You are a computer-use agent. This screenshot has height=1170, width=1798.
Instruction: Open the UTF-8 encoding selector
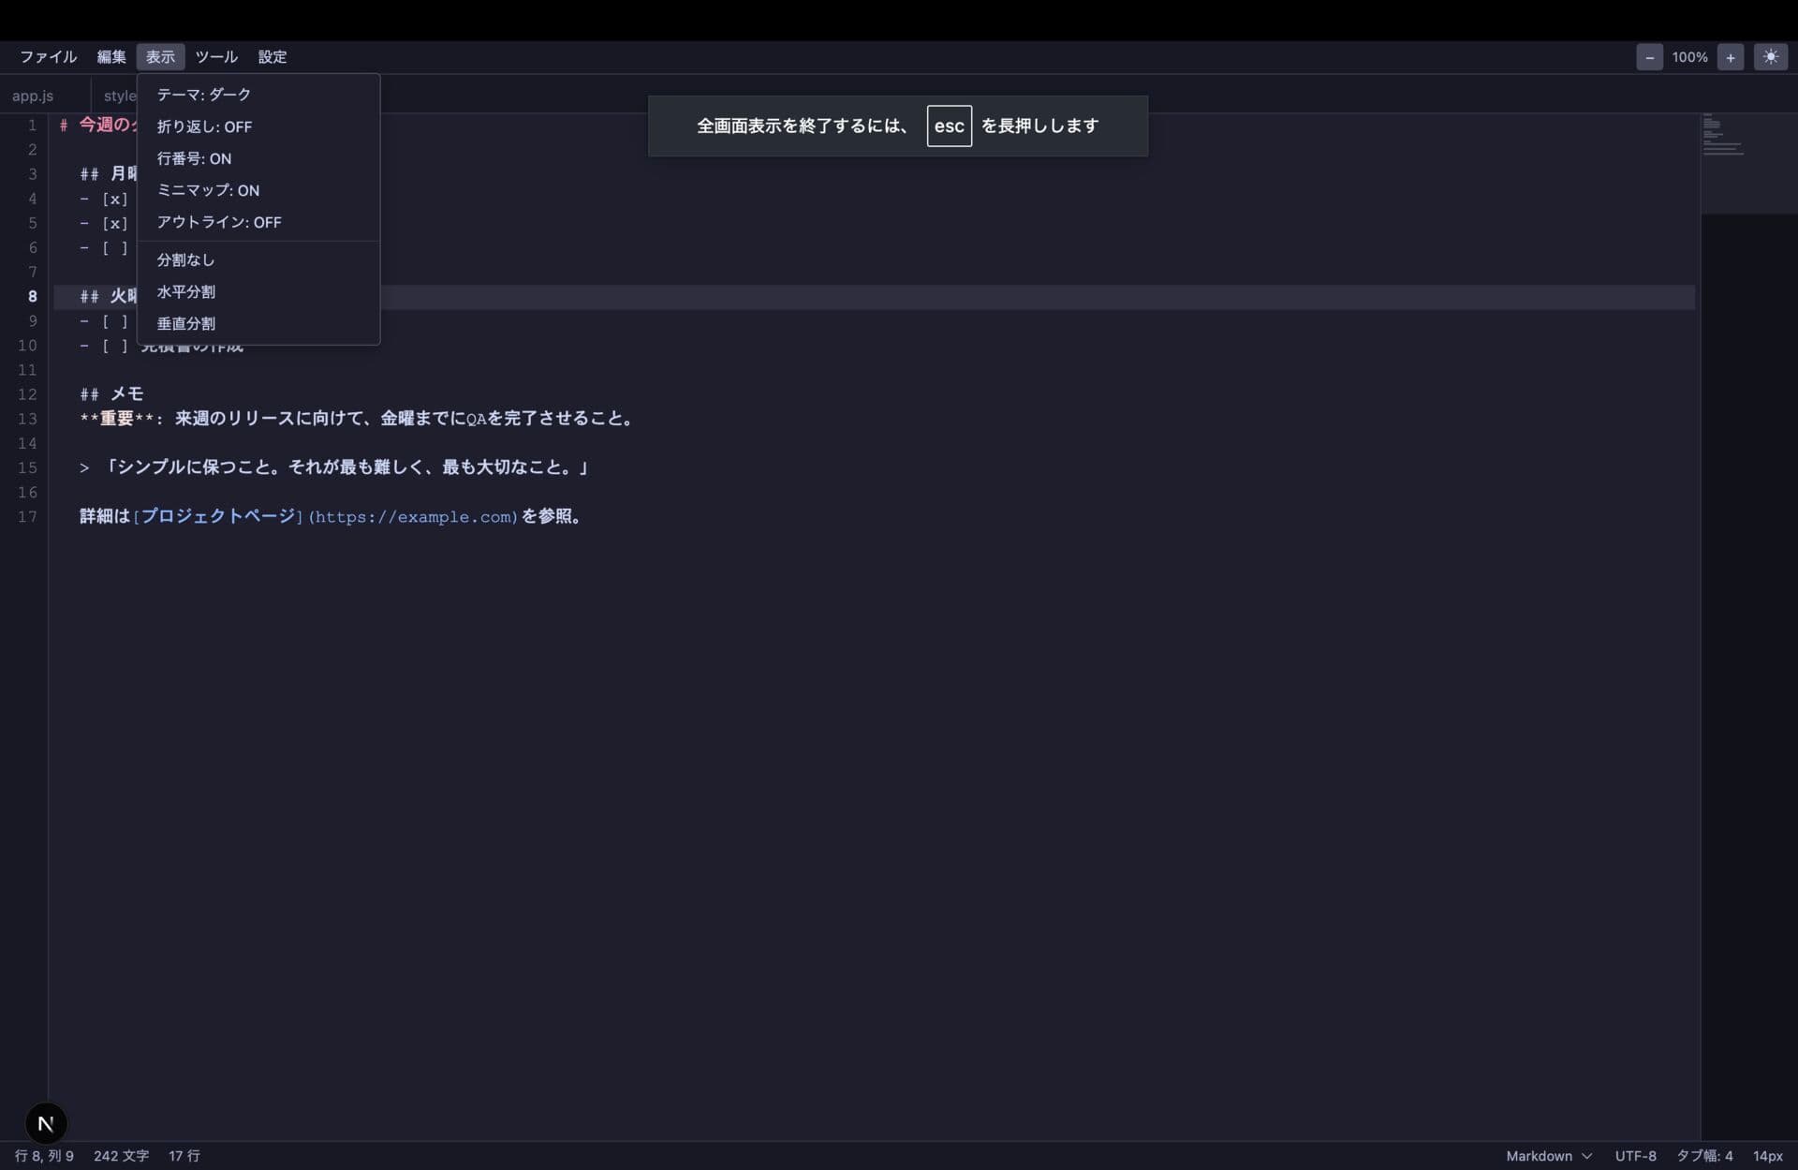1635,1155
